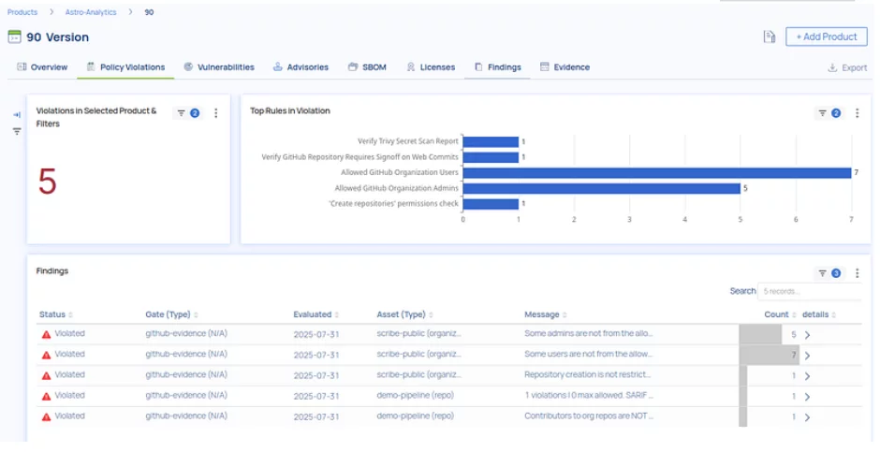The width and height of the screenshot is (880, 452).
Task: Click warning icon in 'Some admins' row
Action: pos(46,335)
